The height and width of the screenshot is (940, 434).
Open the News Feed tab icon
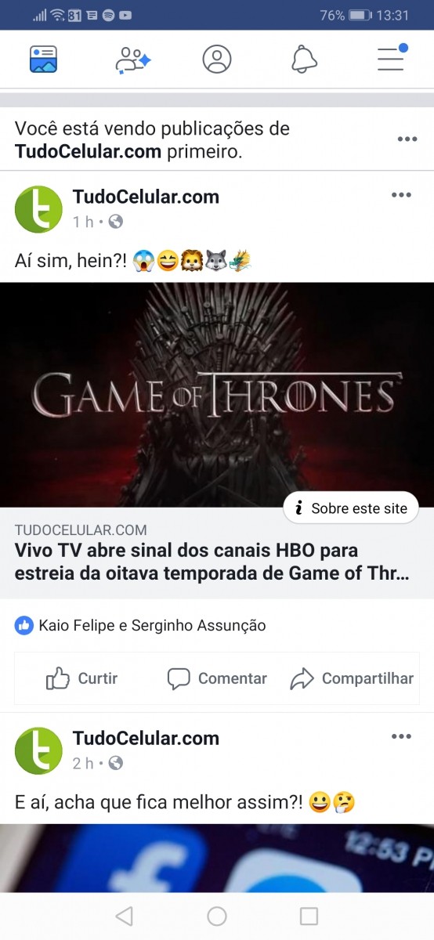point(43,60)
